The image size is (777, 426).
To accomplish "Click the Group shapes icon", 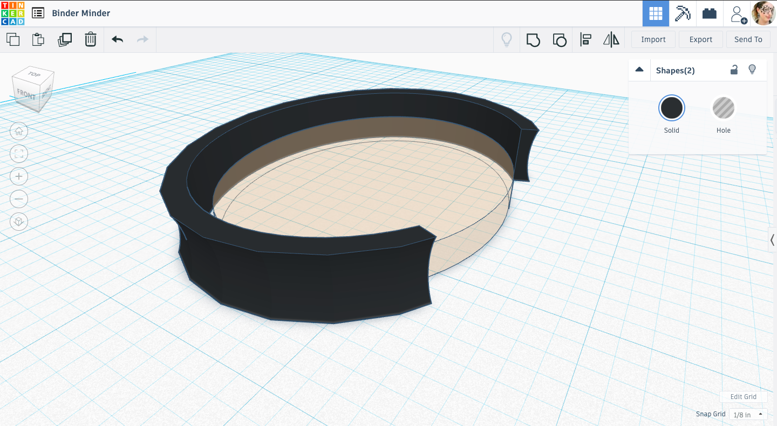I will (533, 39).
